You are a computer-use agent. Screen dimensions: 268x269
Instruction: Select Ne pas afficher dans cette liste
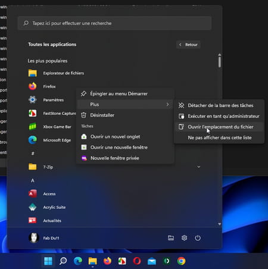(219, 137)
